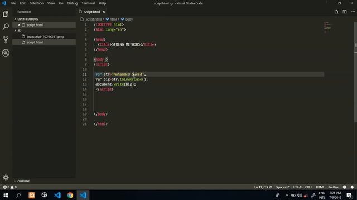The width and height of the screenshot is (357, 200).
Task: Open the Manage gear menu
Action: tap(6, 177)
